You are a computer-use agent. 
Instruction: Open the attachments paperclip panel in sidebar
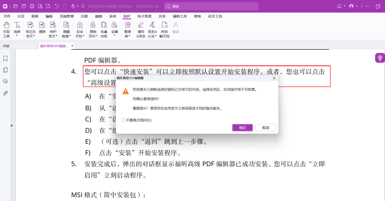tap(6, 93)
